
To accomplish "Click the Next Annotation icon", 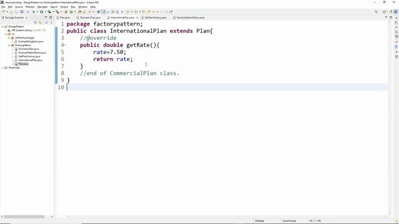I will tap(128, 12).
